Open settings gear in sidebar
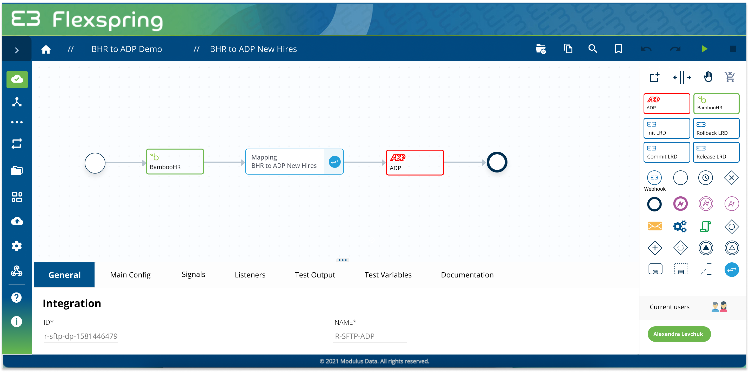The width and height of the screenshot is (749, 372). click(17, 246)
